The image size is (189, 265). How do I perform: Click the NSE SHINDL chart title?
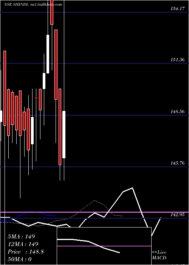click(33, 5)
